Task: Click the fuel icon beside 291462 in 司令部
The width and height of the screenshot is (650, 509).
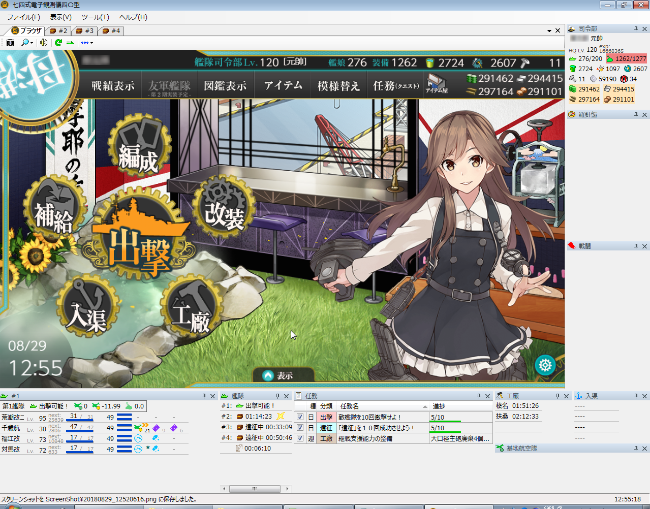Action: tap(572, 89)
